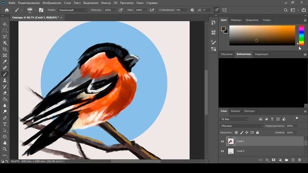
Task: Open the Color panel options menu
Action: pos(305,20)
